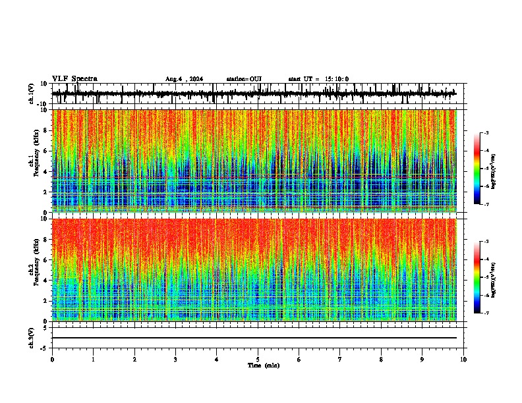Click time axis tick label '8'

tap(381, 360)
